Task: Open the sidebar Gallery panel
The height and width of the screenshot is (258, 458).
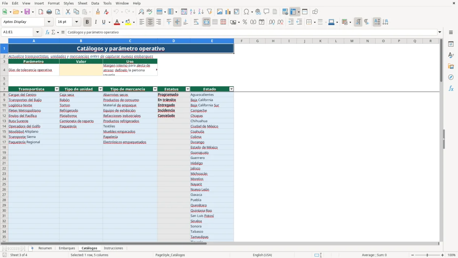Action: pos(451,67)
